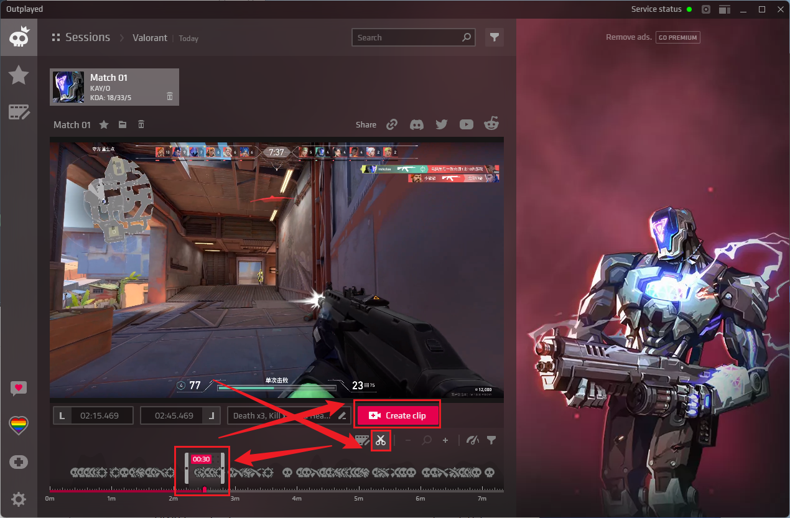Share the match to Discord
The image size is (790, 518).
click(417, 124)
